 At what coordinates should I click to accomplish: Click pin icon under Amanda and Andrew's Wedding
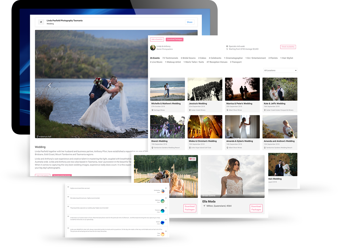pyautogui.click(x=265, y=148)
